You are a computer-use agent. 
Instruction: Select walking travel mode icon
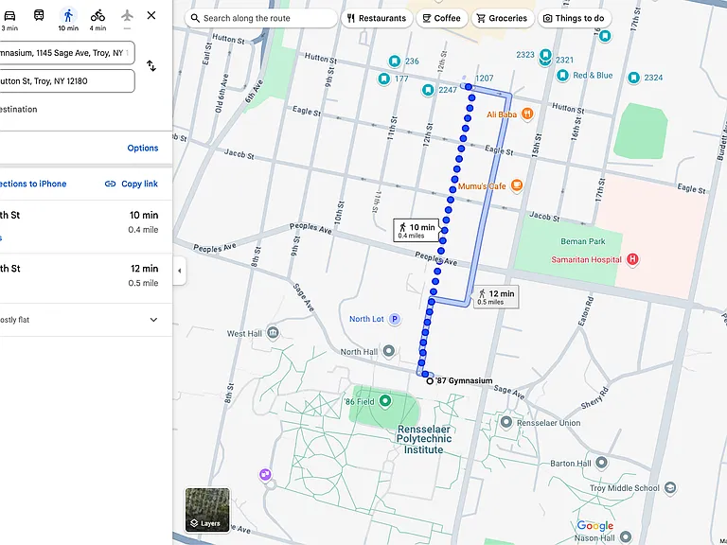[68, 16]
